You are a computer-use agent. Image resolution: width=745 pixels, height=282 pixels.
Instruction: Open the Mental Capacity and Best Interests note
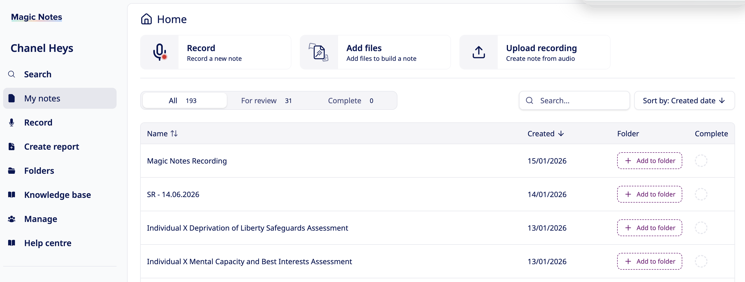point(249,261)
